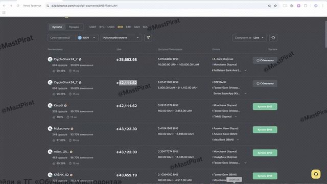The image size is (327, 184).
Task: Expand payment methods for second CryptoShark24_7 offer
Action: coord(245,94)
